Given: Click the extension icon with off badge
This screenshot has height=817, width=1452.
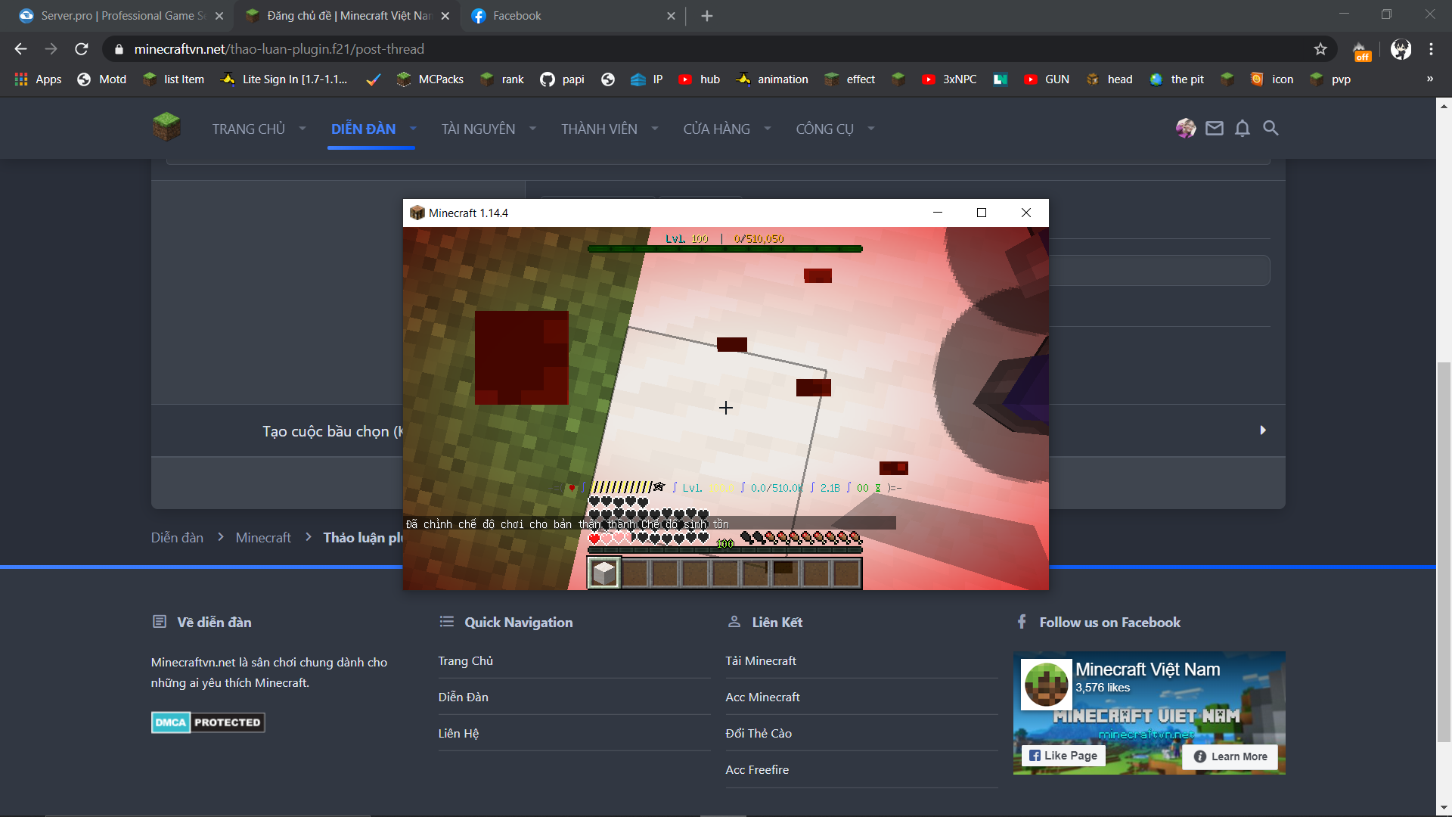Looking at the screenshot, I should click(x=1362, y=51).
